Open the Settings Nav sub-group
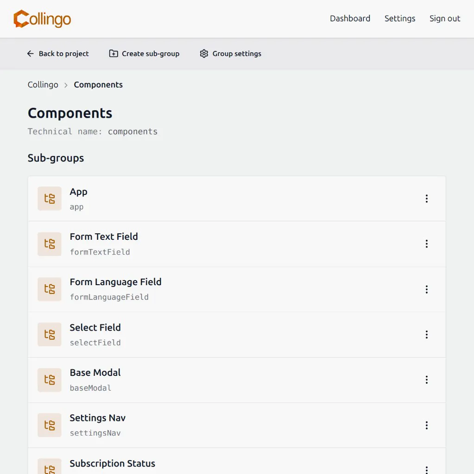This screenshot has height=474, width=474. (x=237, y=425)
